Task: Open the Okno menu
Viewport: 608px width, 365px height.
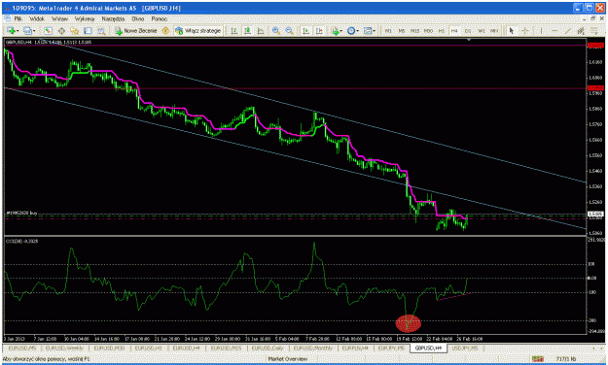Action: point(138,18)
